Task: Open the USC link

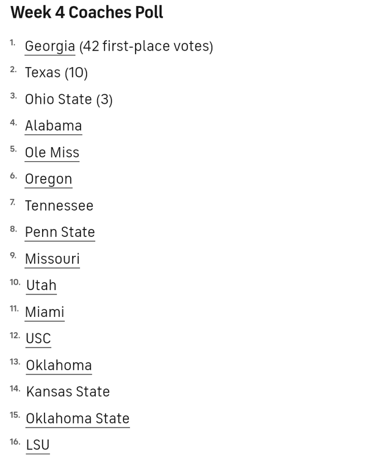Action: (x=38, y=338)
